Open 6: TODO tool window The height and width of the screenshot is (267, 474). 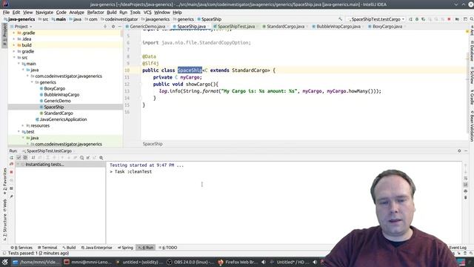click(x=168, y=248)
